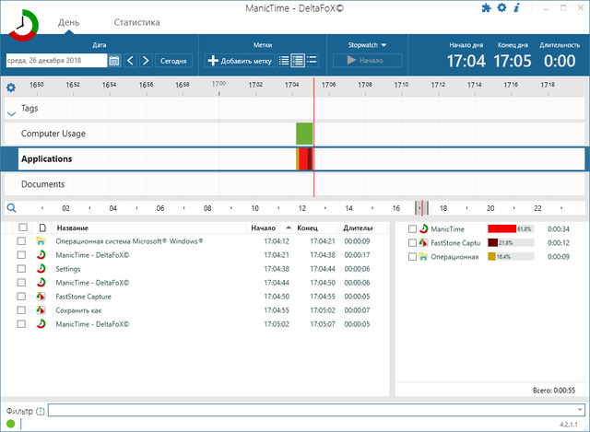
Task: Open settings gear in title bar
Action: pos(501,8)
